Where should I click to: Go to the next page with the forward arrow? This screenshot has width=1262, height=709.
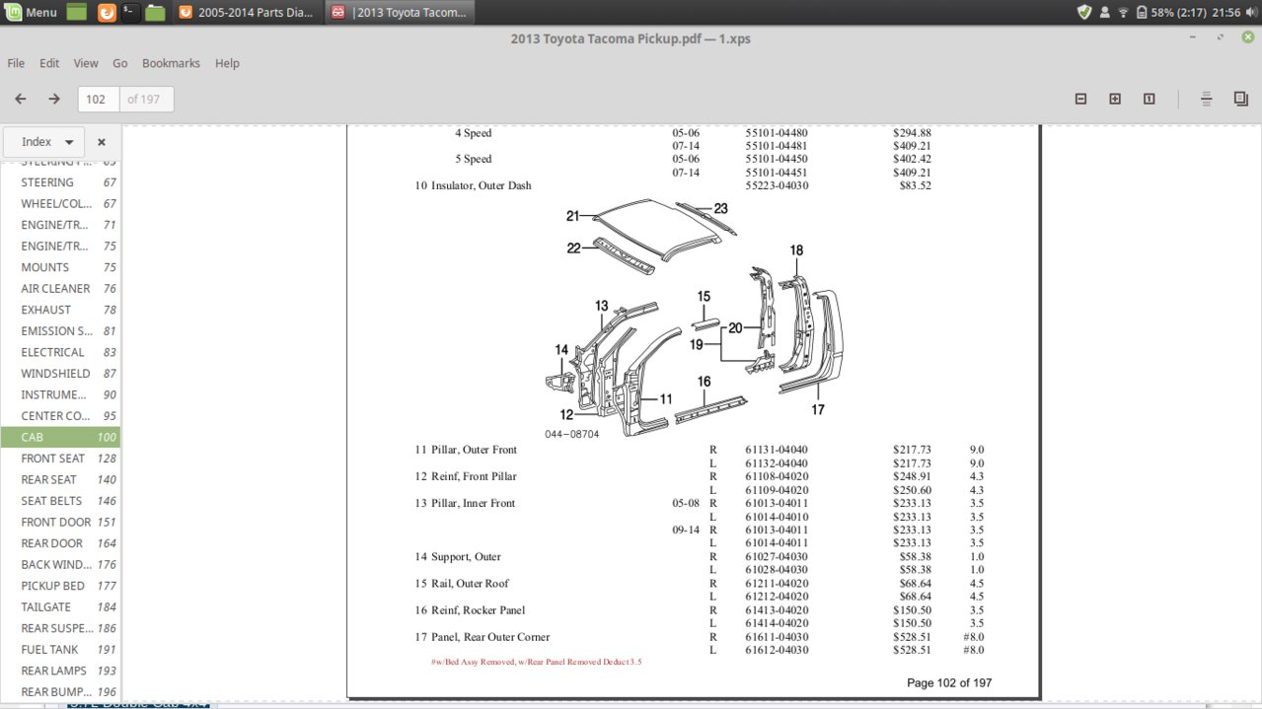[x=54, y=99]
